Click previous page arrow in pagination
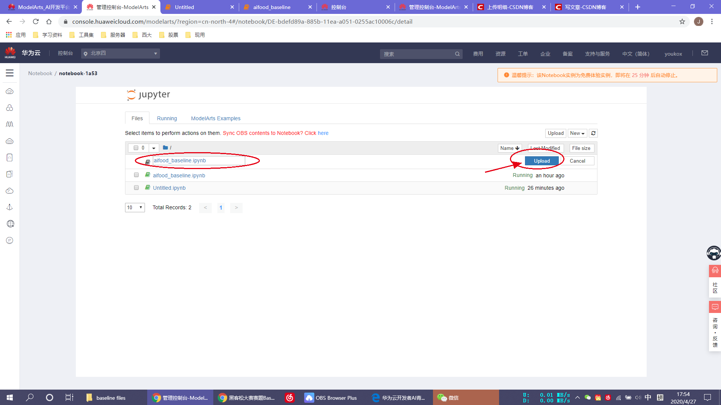This screenshot has width=721, height=405. [205, 207]
